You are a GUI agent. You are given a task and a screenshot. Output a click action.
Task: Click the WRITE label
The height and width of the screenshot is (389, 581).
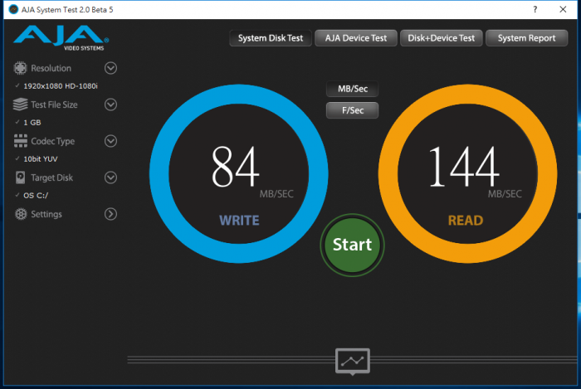(x=239, y=221)
